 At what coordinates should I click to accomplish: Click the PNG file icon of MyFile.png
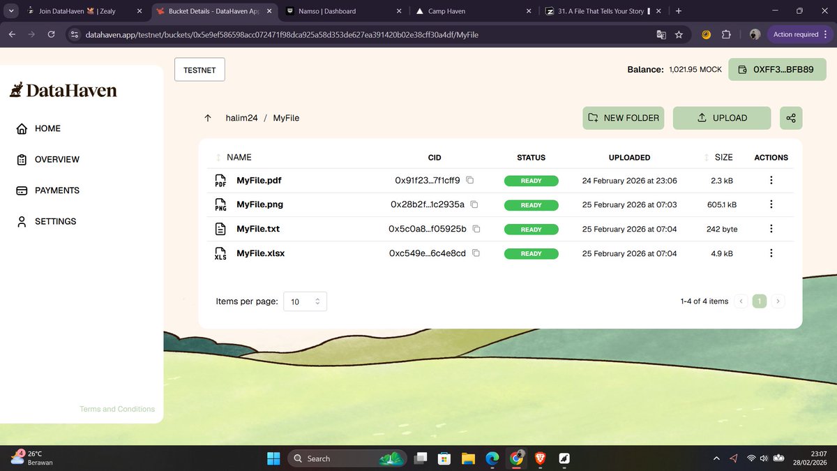(x=220, y=205)
